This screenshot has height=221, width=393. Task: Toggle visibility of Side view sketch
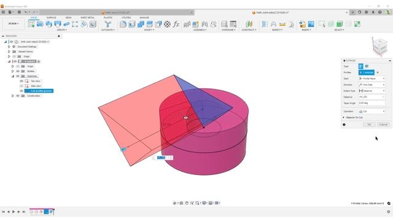coord(21,86)
